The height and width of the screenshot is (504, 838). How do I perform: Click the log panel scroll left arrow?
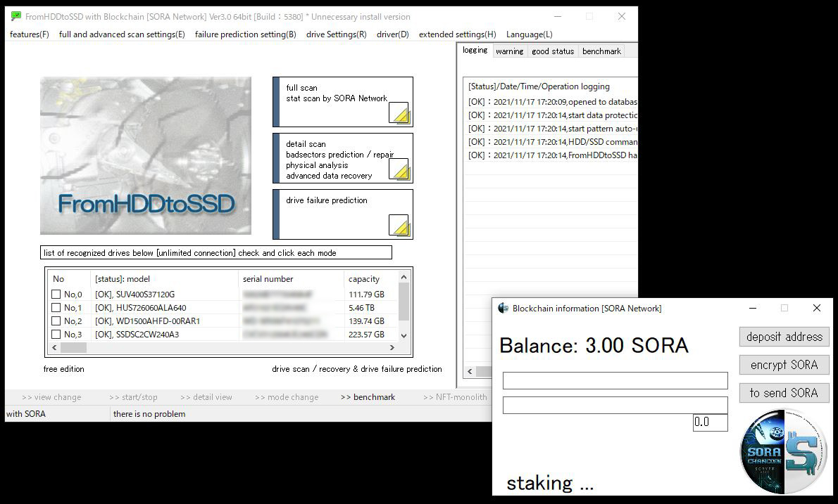470,371
